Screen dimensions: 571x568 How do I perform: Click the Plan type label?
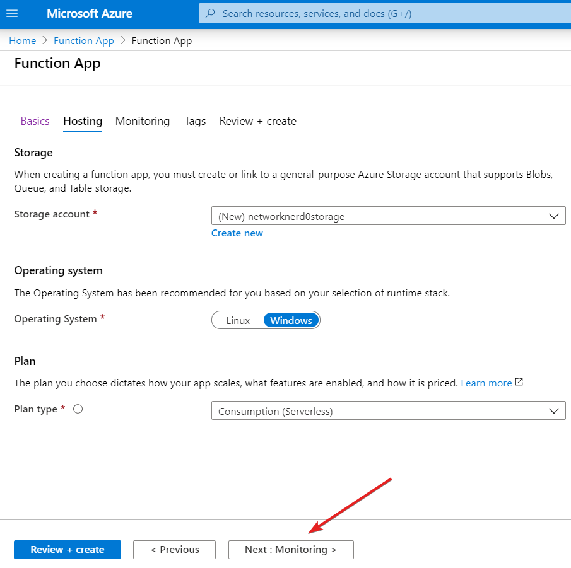pyautogui.click(x=36, y=409)
